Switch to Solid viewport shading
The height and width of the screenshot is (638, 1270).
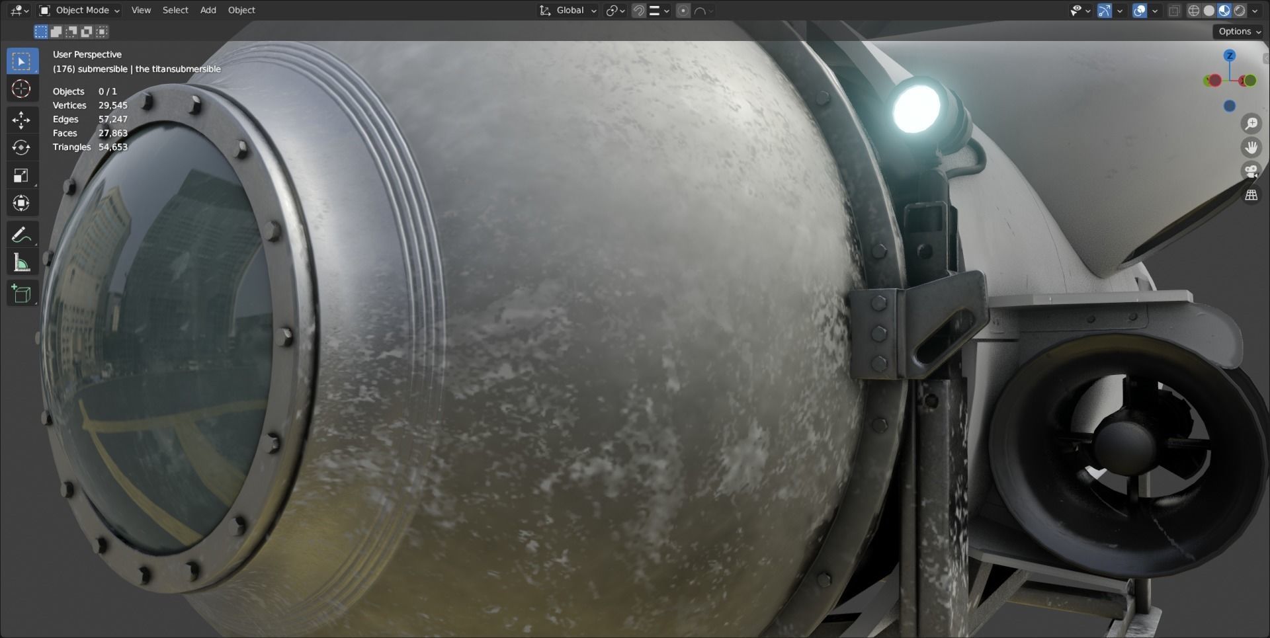(x=1209, y=11)
